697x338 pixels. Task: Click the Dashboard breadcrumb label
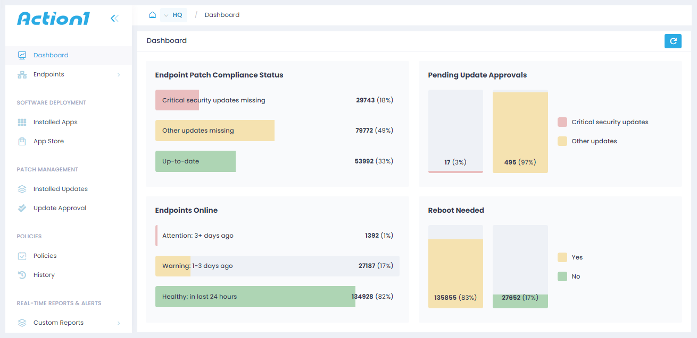pyautogui.click(x=222, y=14)
